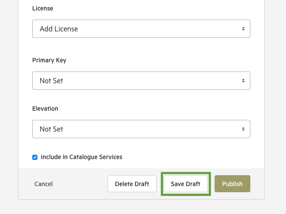Viewport: 286px width, 214px height.
Task: Open the Add License dropdown
Action: pos(141,29)
